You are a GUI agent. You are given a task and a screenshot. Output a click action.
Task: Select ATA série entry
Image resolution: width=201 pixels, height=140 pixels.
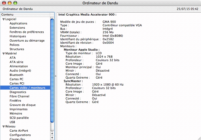[x=16, y=62]
